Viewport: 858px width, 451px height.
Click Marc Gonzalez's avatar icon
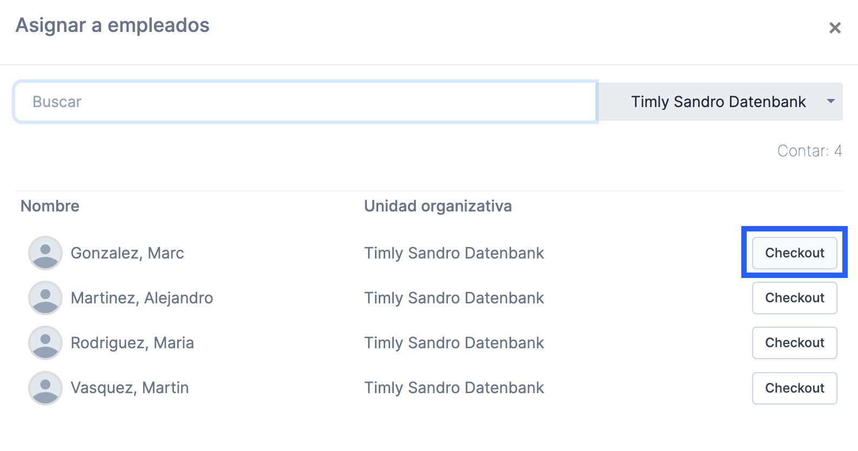click(x=45, y=253)
